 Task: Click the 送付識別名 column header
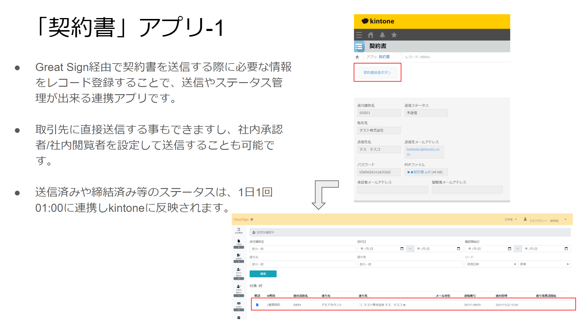coord(300,296)
